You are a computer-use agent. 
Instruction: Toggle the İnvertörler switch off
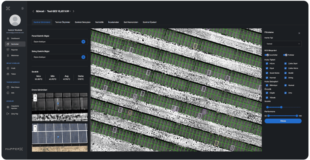point(267,55)
